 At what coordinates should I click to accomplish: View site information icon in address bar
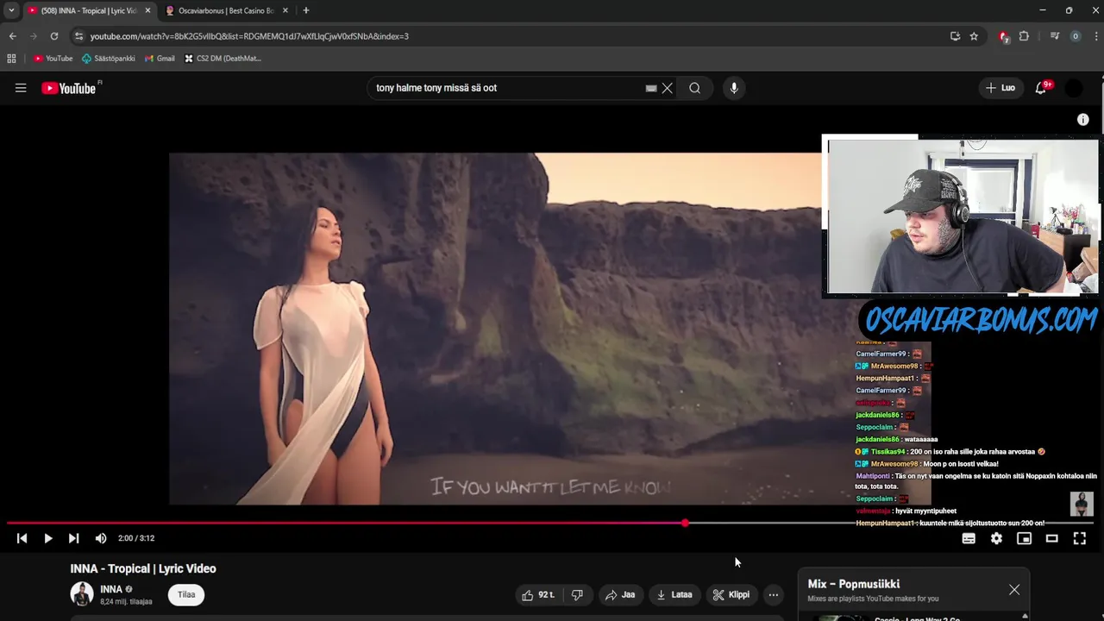click(78, 36)
